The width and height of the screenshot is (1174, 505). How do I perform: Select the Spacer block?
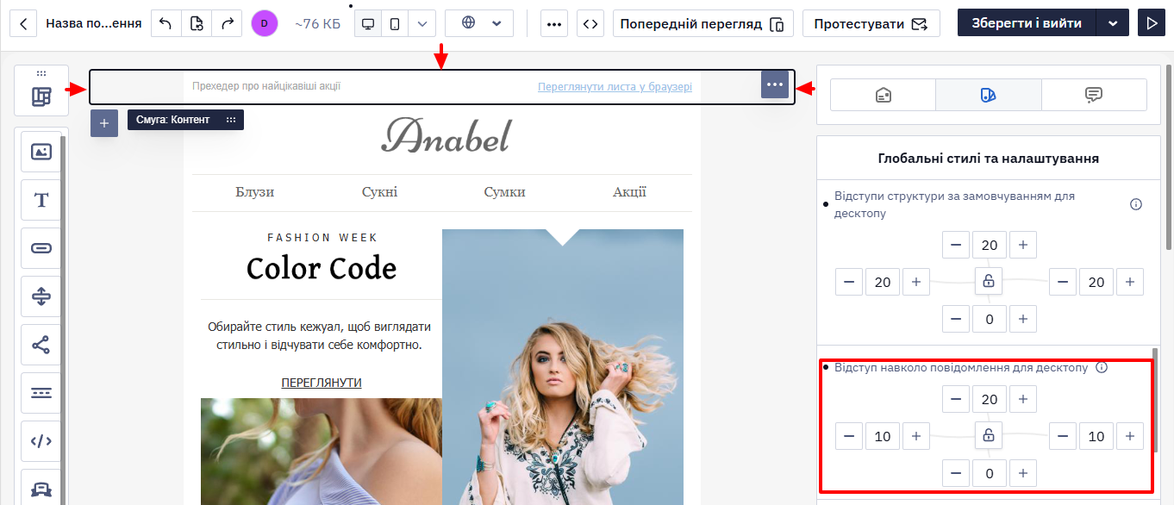pyautogui.click(x=41, y=296)
